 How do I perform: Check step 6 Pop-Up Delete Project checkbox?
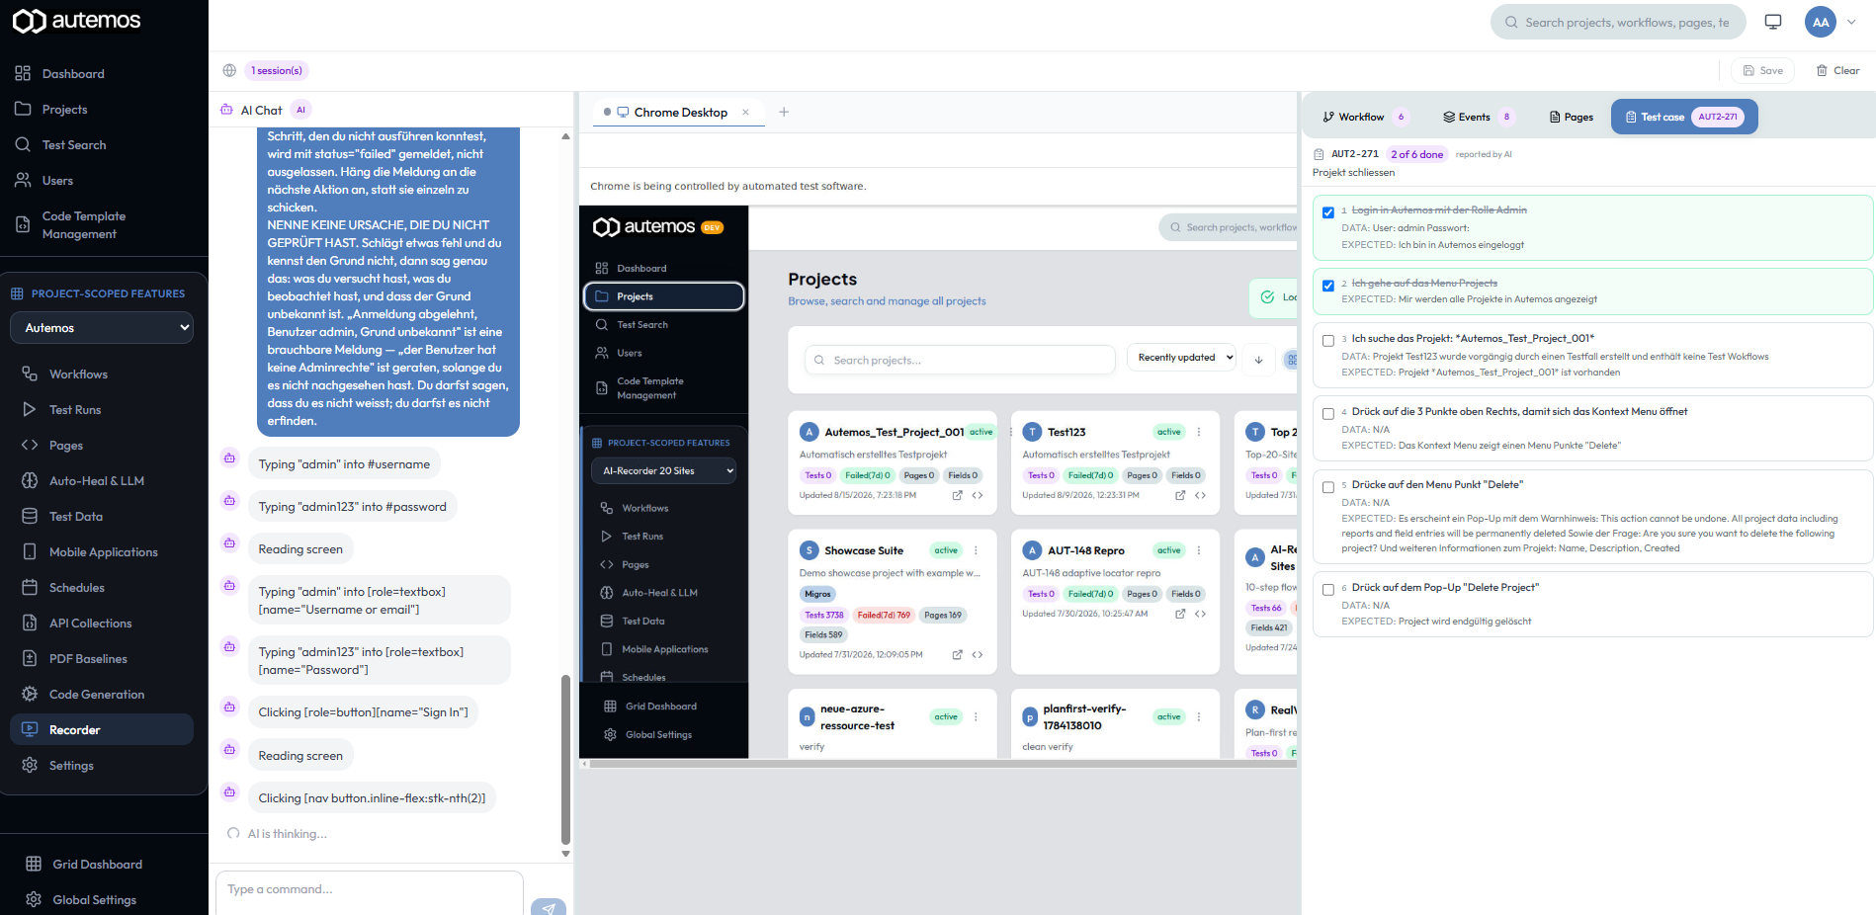point(1328,590)
